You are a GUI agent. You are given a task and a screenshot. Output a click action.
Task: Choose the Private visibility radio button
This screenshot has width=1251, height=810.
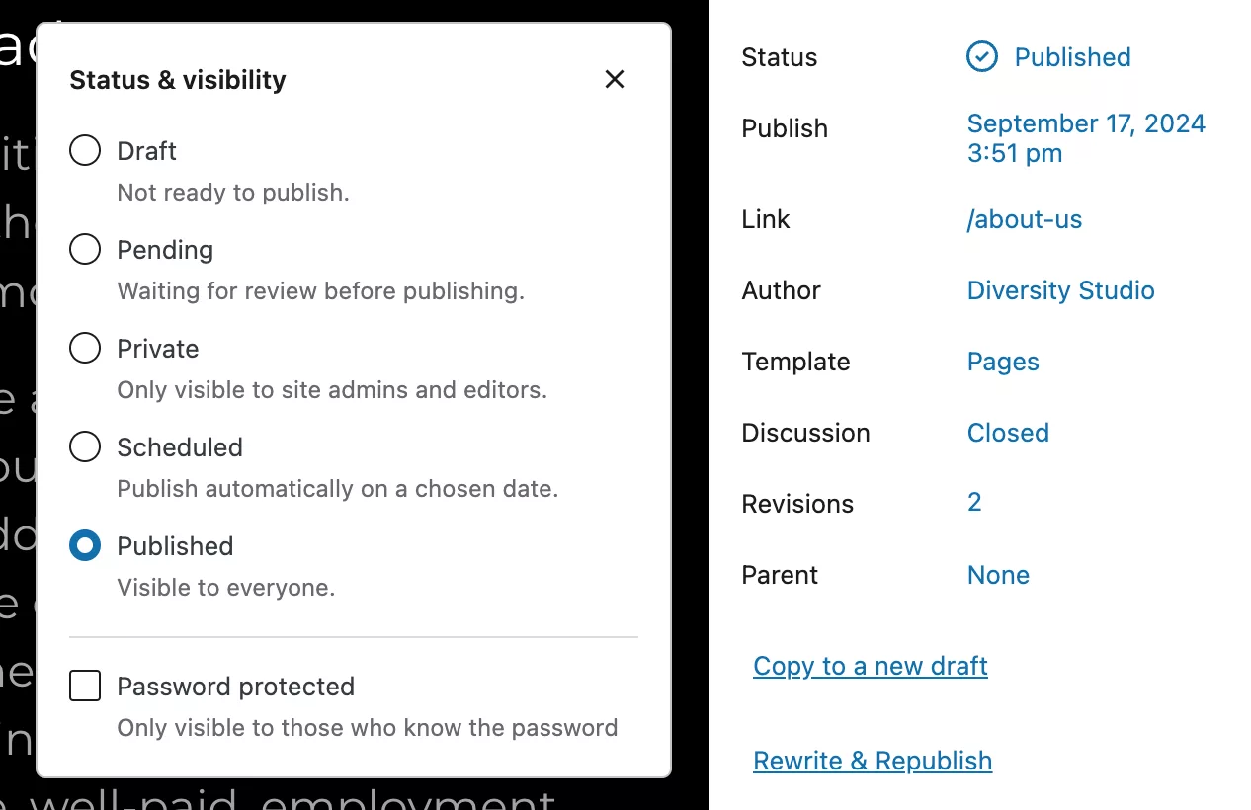[x=85, y=349]
